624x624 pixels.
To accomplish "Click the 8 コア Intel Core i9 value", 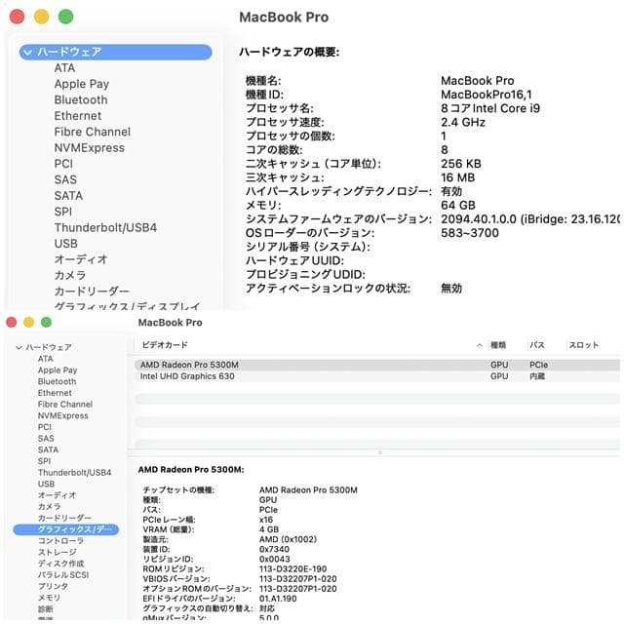I will [490, 108].
